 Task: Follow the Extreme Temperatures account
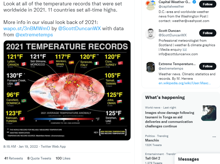click(208, 66)
